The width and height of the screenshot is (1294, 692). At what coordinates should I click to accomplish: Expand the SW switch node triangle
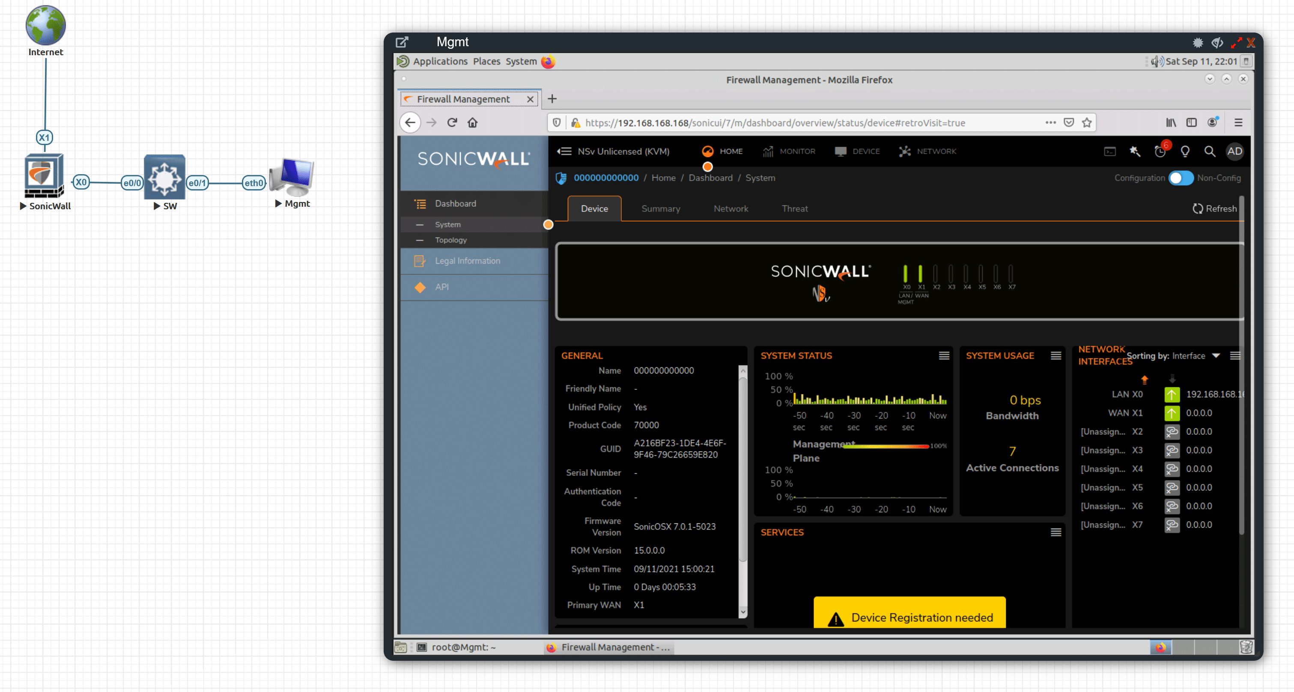(x=157, y=206)
